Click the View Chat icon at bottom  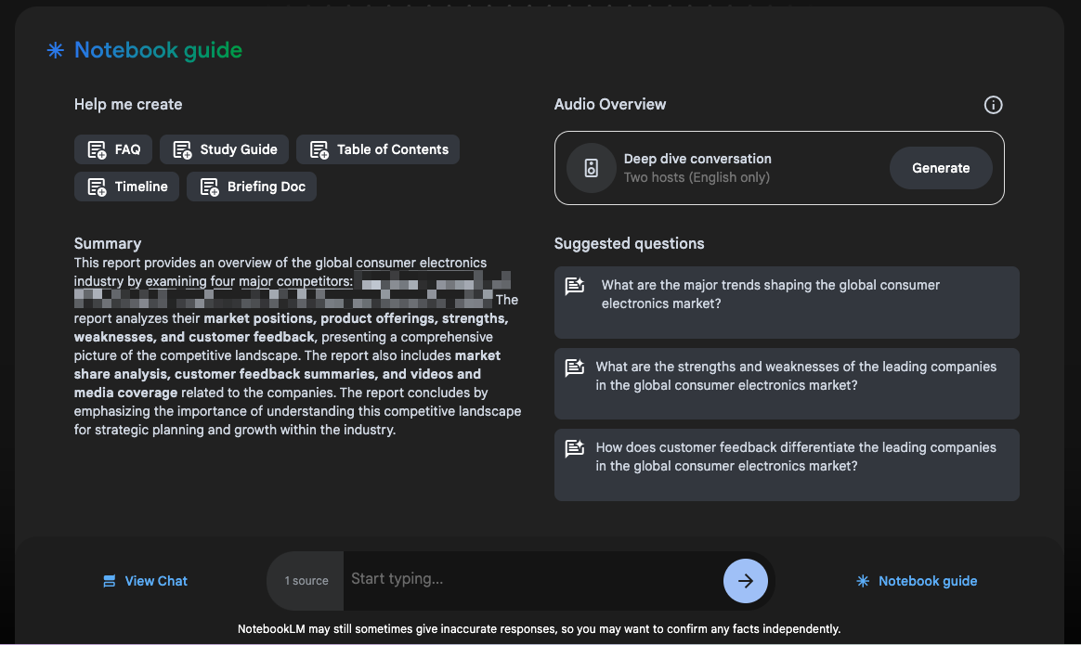(x=109, y=581)
